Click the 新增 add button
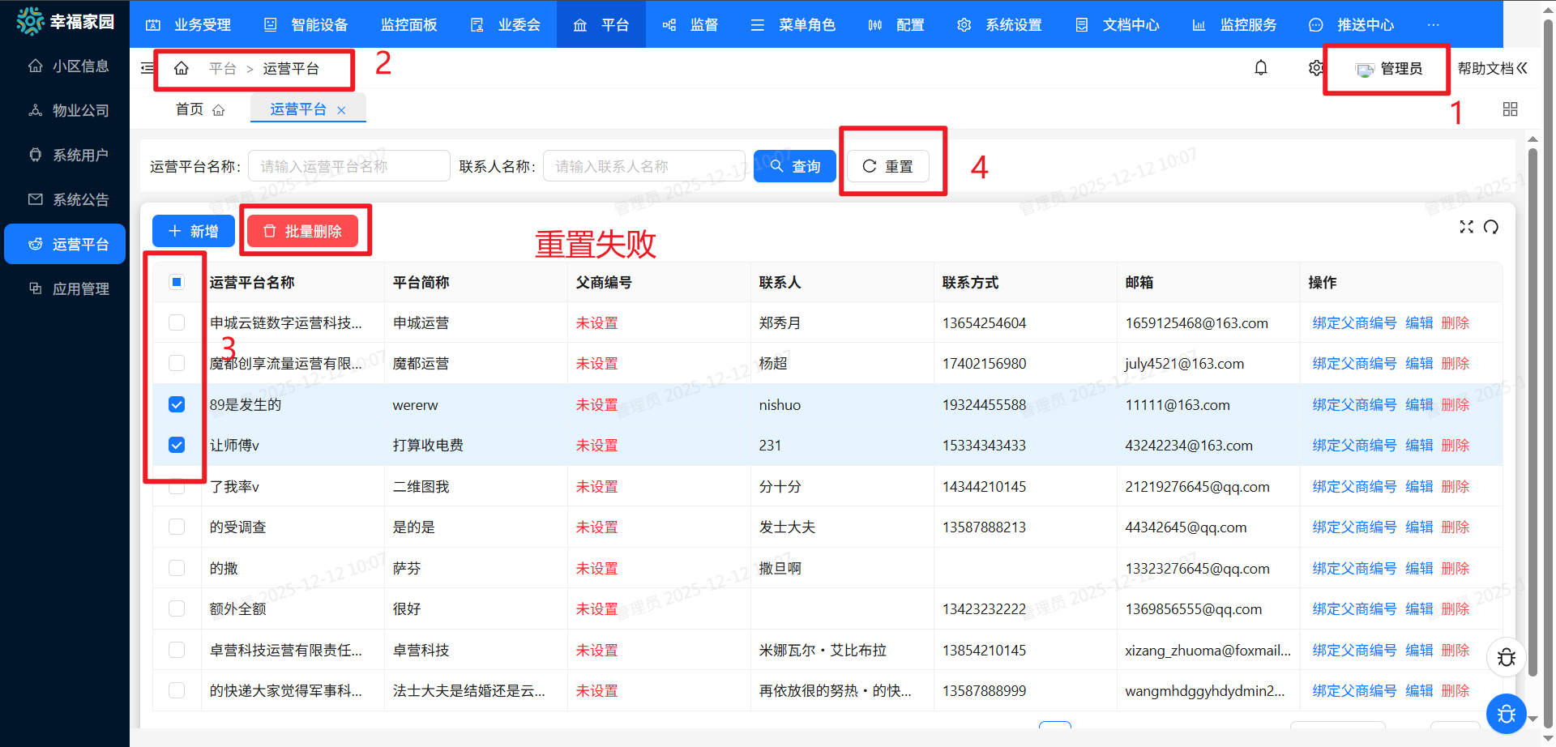This screenshot has height=747, width=1556. click(193, 231)
